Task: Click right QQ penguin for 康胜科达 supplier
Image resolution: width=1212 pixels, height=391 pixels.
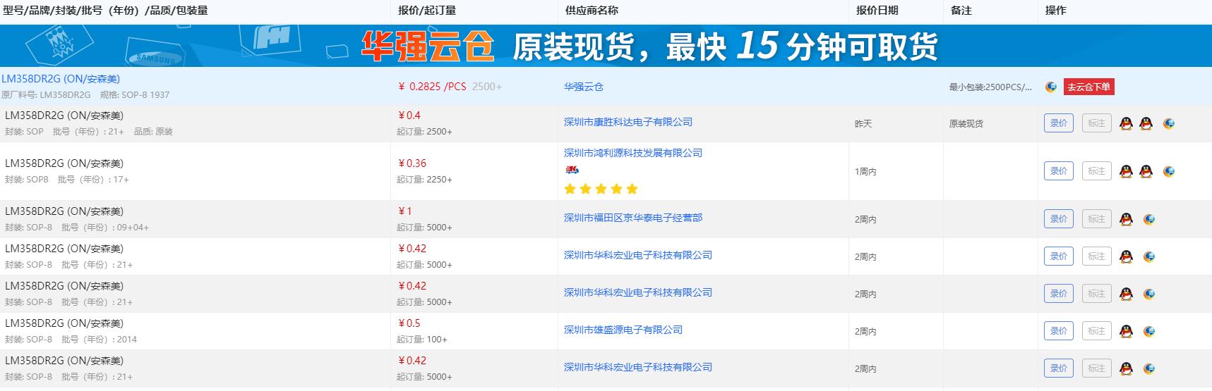Action: point(1146,123)
